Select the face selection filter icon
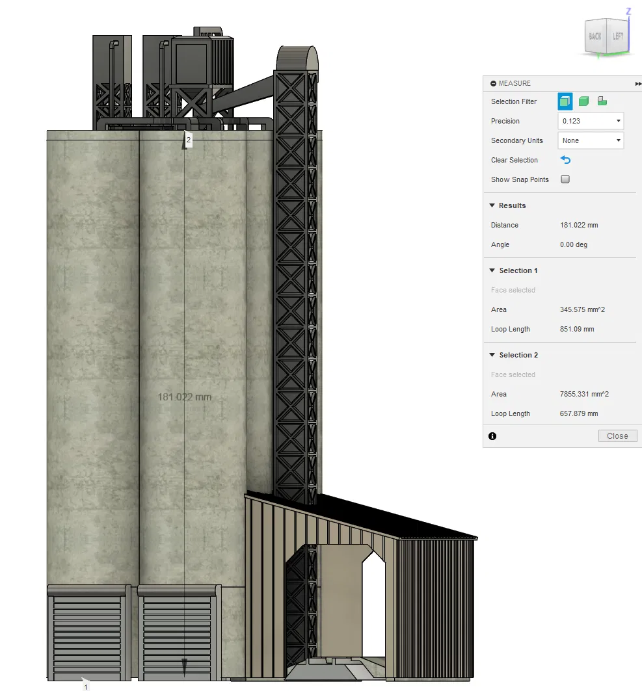Image resolution: width=642 pixels, height=691 pixels. pyautogui.click(x=565, y=101)
